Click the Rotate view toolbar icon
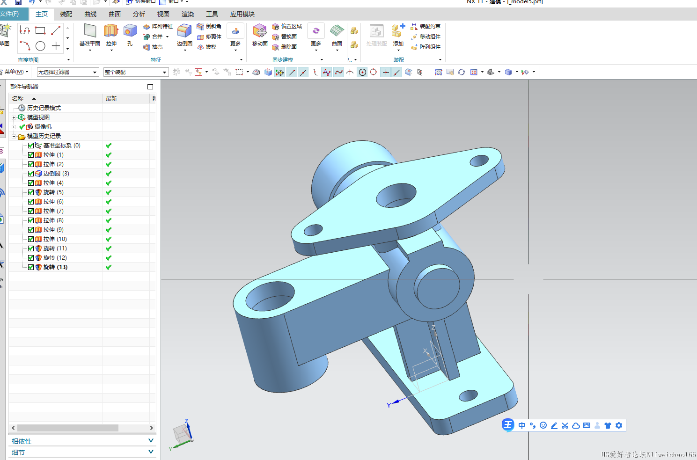Image resolution: width=697 pixels, height=460 pixels. point(462,72)
